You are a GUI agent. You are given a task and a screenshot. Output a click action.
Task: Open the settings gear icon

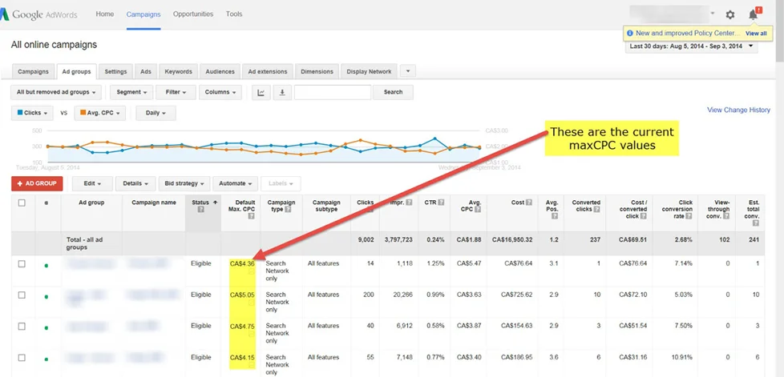[729, 14]
